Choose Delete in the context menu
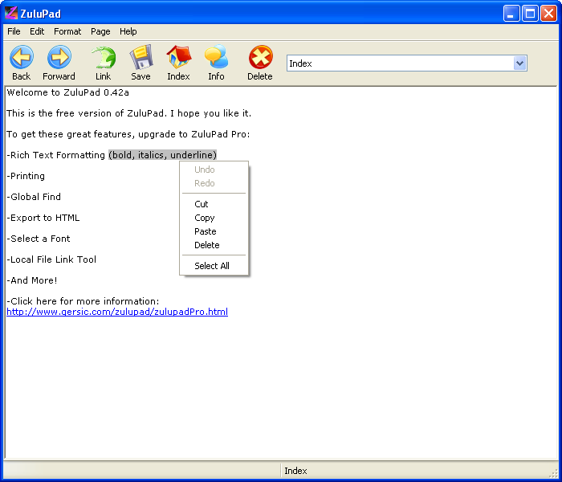562x482 pixels. 214,245
